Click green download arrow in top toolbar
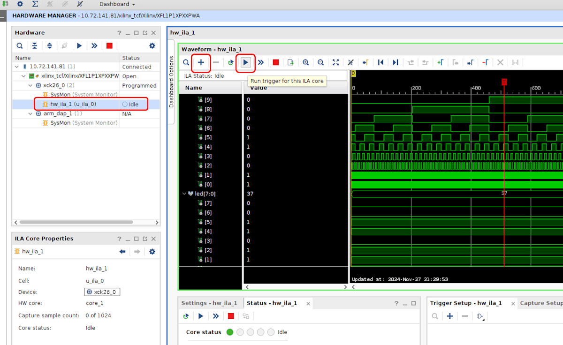 6,4
